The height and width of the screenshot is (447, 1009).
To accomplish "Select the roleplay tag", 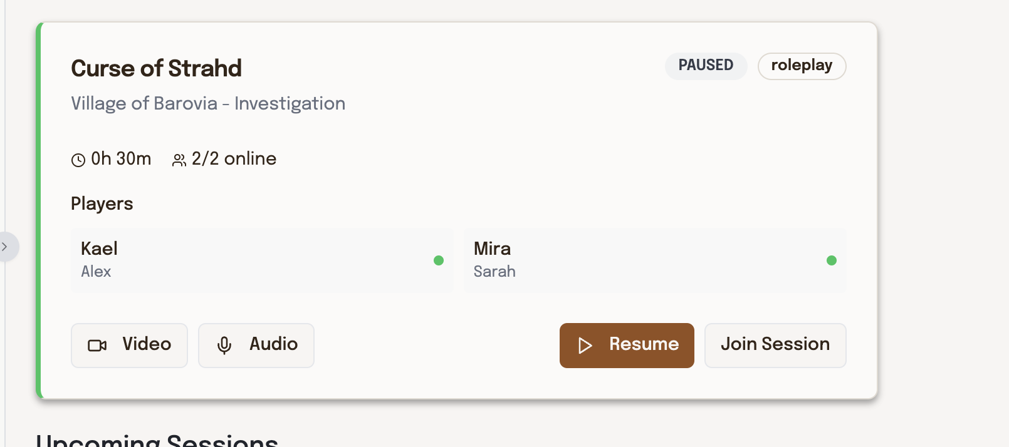I will pos(802,66).
